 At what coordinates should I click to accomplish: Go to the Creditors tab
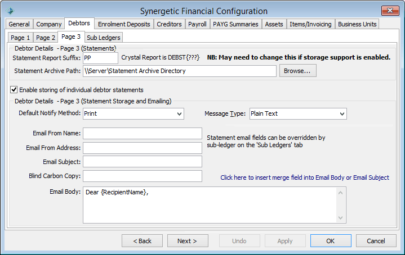(169, 24)
